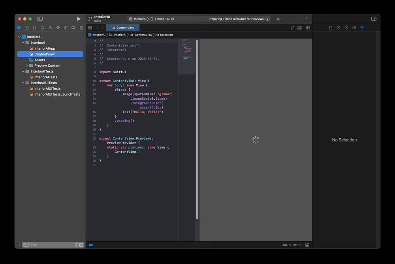395x264 pixels.
Task: Run the project with the play button
Action: [79, 19]
